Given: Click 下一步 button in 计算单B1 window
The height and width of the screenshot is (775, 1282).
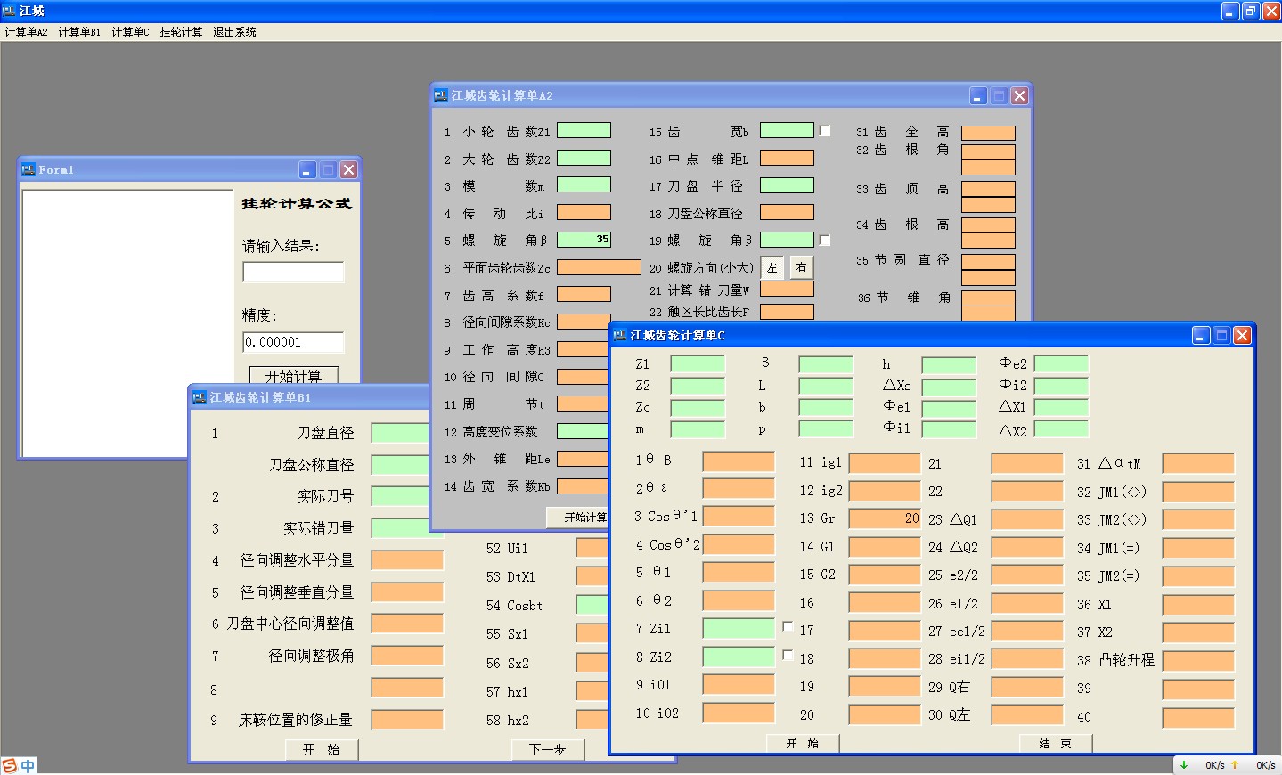Looking at the screenshot, I should [547, 749].
